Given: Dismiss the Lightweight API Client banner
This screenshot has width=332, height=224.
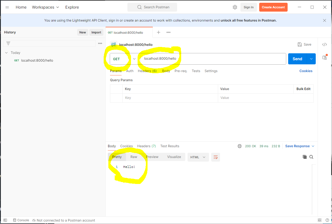Looking at the screenshot, I should (x=325, y=20).
